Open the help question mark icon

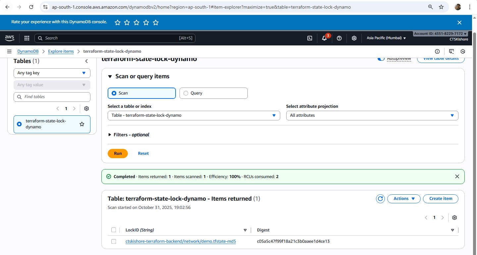(339, 38)
